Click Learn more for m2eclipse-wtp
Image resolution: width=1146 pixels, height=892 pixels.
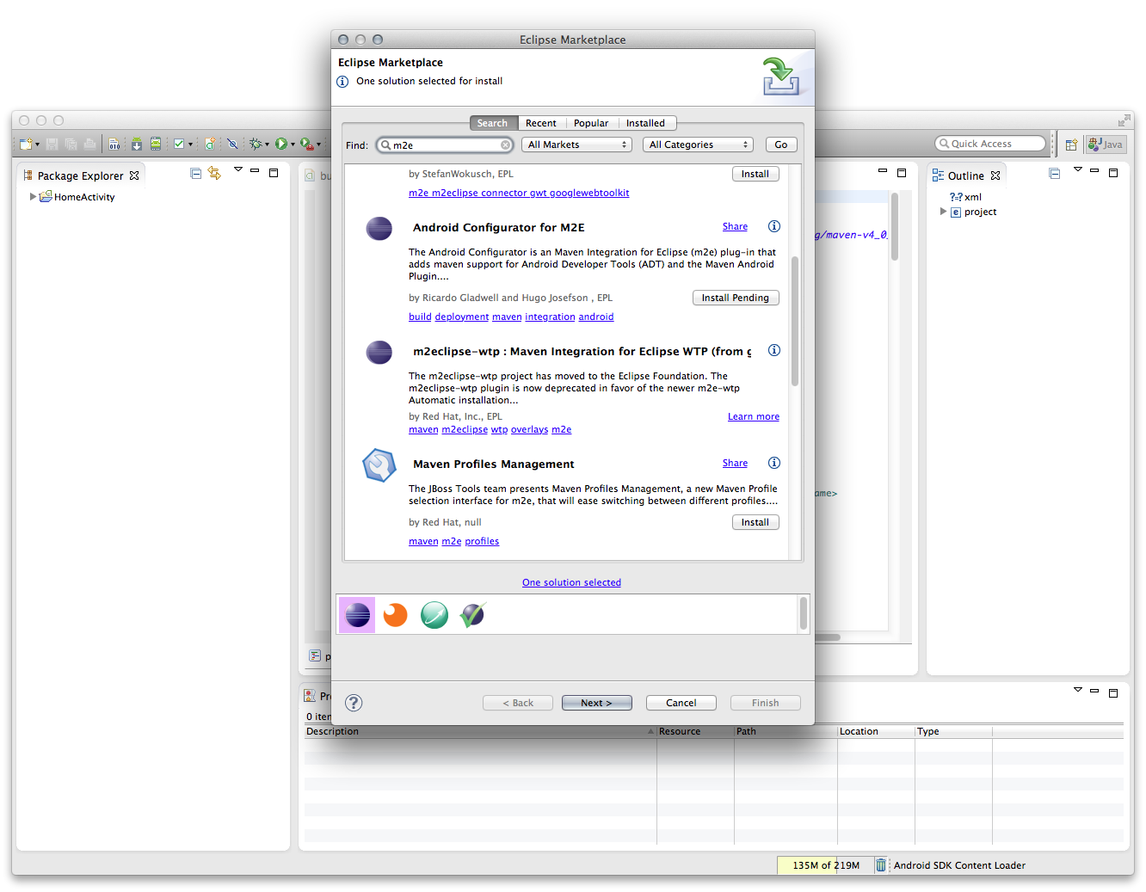tap(754, 416)
